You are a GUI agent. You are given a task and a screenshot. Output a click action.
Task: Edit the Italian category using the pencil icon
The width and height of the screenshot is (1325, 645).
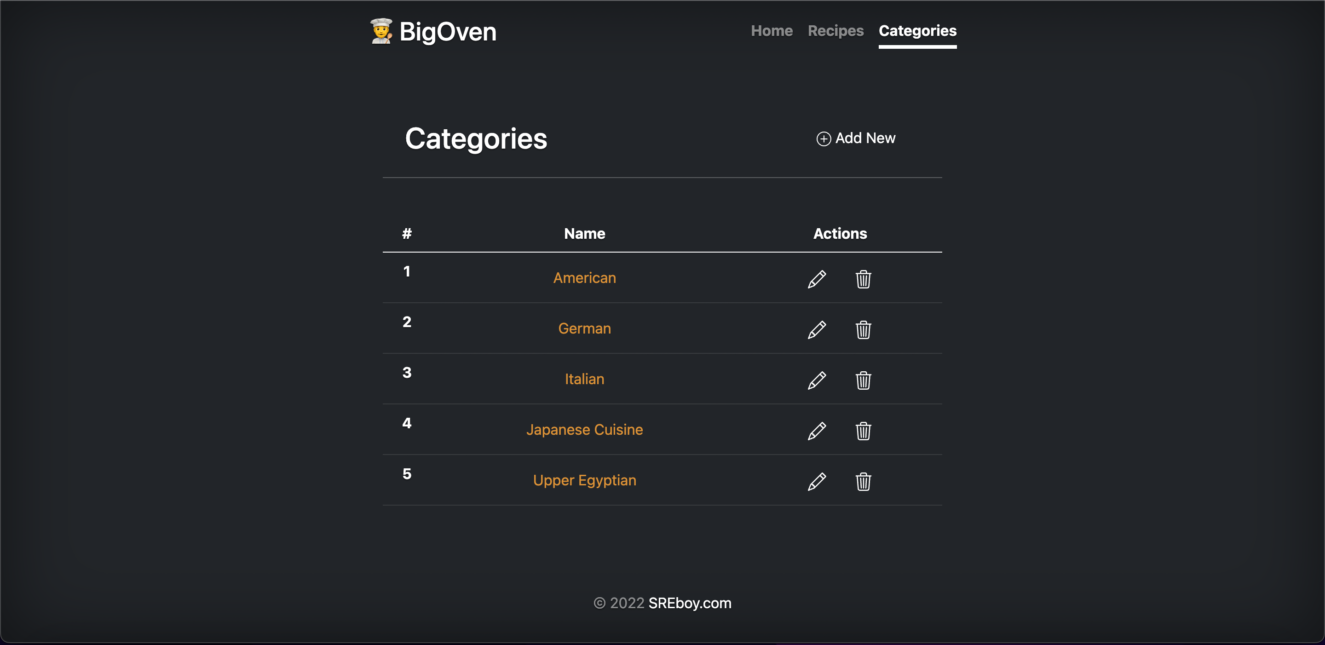click(x=817, y=380)
